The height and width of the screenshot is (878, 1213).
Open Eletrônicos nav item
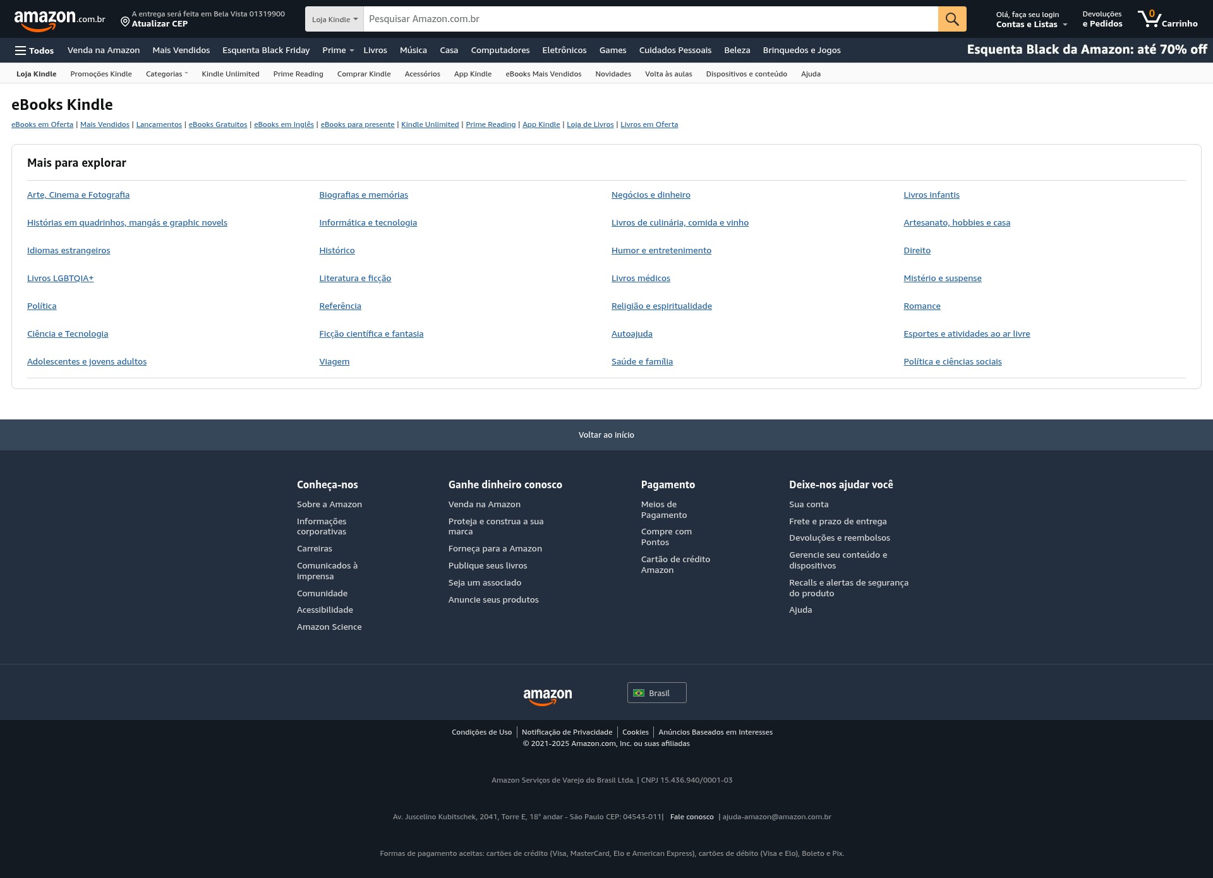(564, 51)
